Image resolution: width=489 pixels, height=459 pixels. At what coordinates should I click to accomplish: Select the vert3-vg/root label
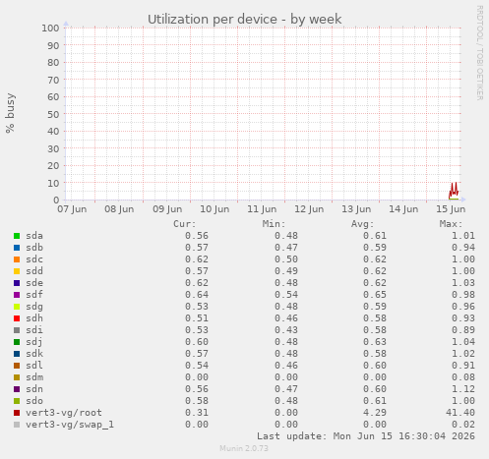[x=64, y=413]
